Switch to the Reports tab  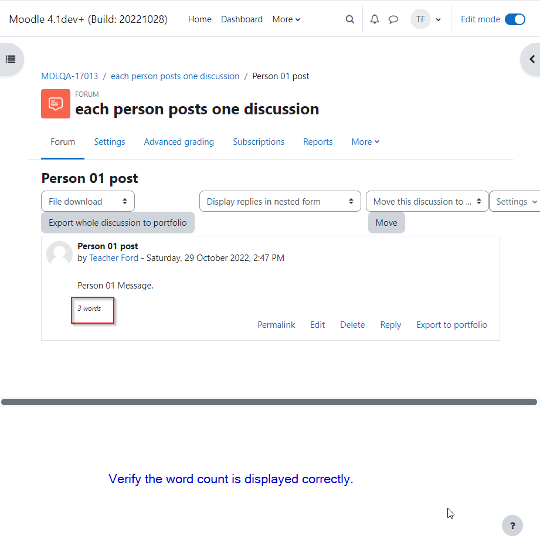click(318, 142)
